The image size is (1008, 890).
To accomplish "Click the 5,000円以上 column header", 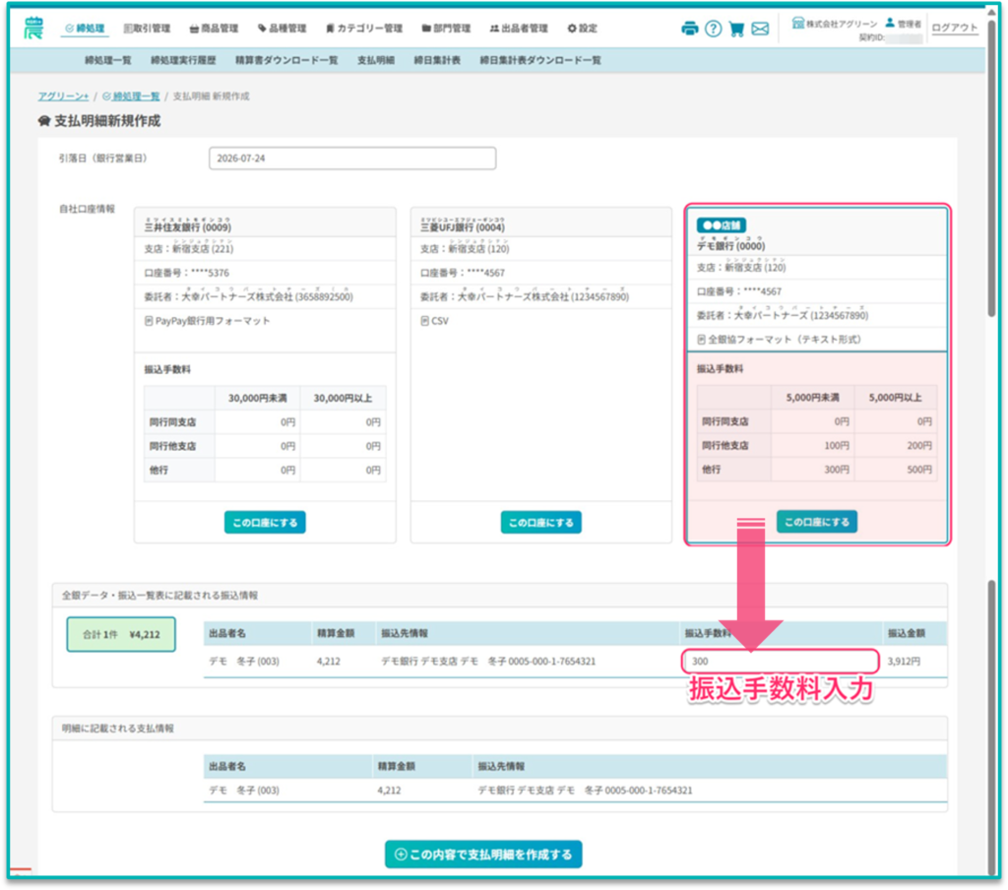I will (896, 398).
